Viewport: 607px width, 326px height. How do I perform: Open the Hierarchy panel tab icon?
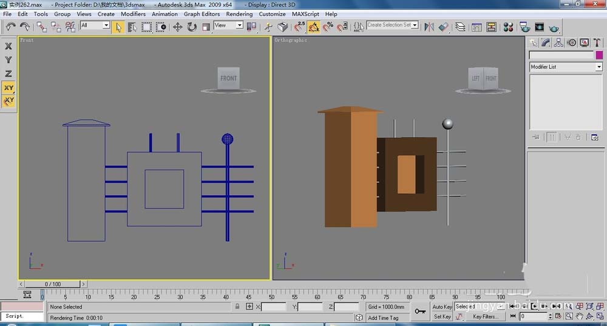coord(558,42)
